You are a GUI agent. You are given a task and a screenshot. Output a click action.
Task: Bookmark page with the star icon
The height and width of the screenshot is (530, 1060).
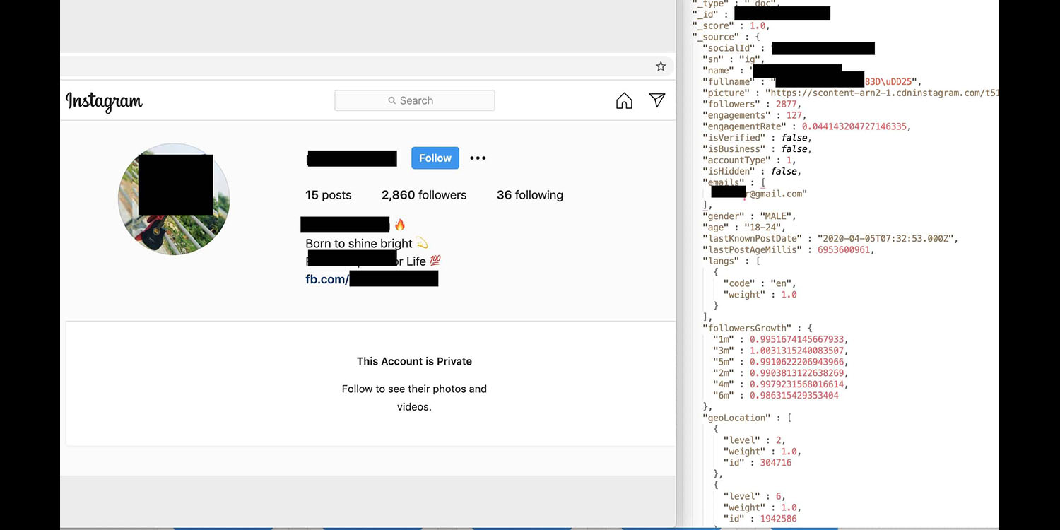(x=661, y=66)
